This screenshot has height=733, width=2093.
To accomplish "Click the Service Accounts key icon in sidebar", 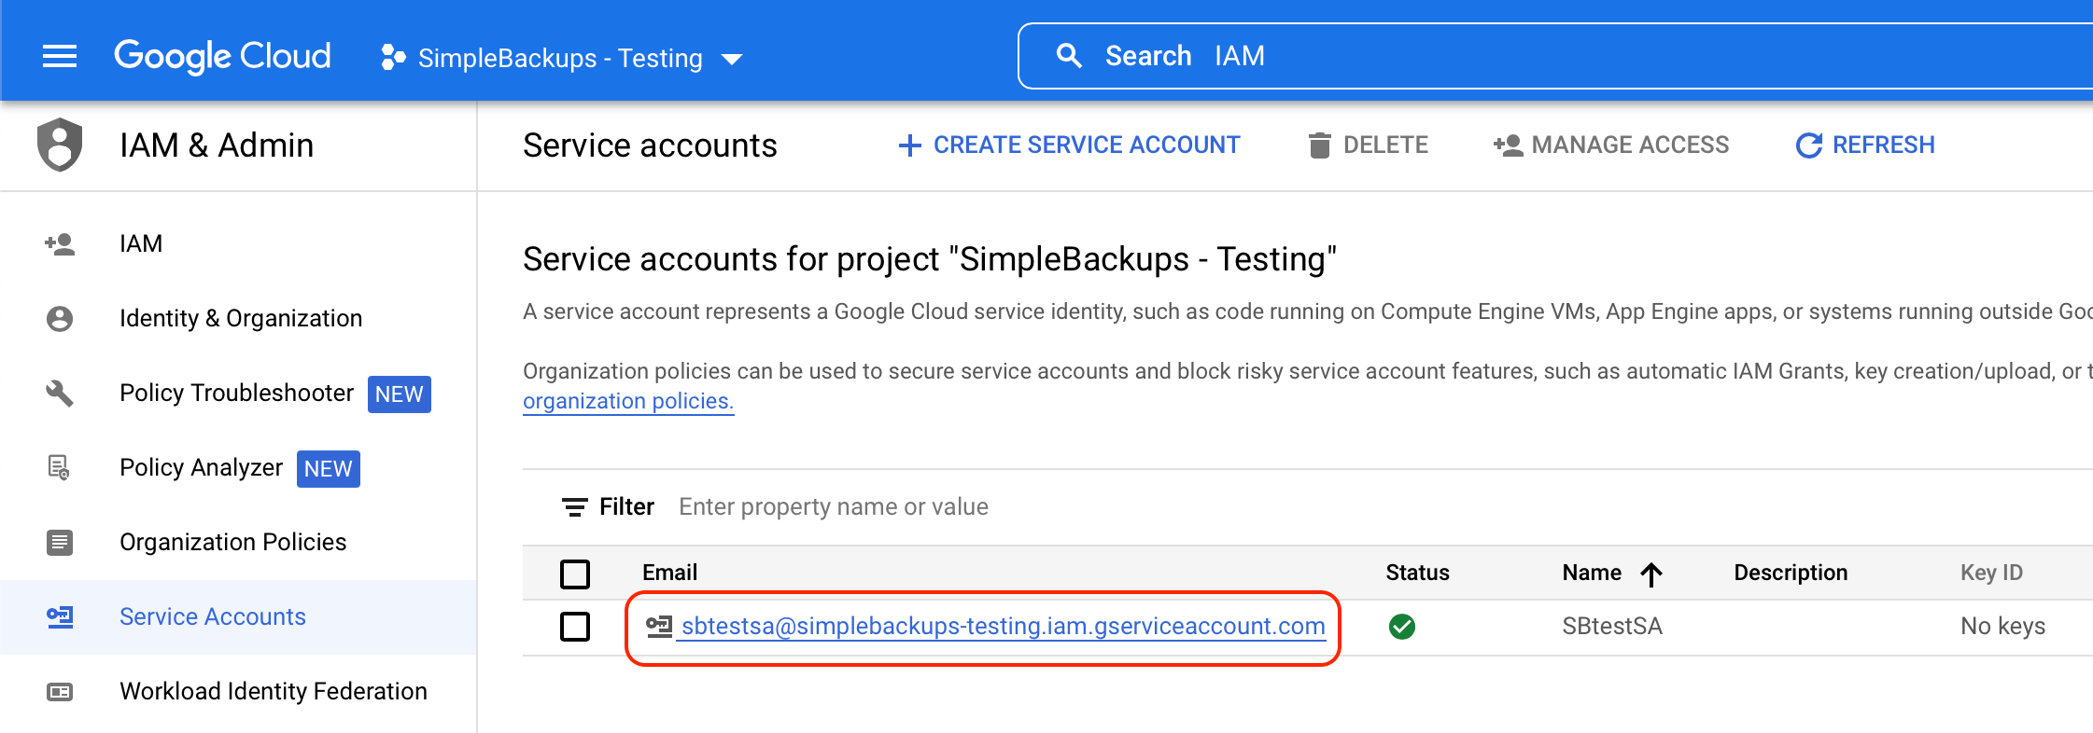I will point(60,617).
